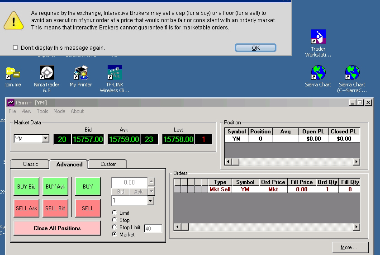Open the Mode menu in TSim+

coord(59,111)
